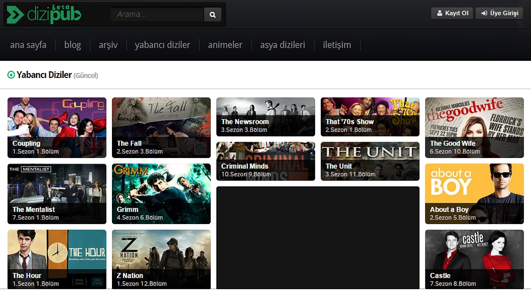Image resolution: width=531 pixels, height=290 pixels.
Task: Select yabancı diziler in navigation
Action: tap(162, 45)
